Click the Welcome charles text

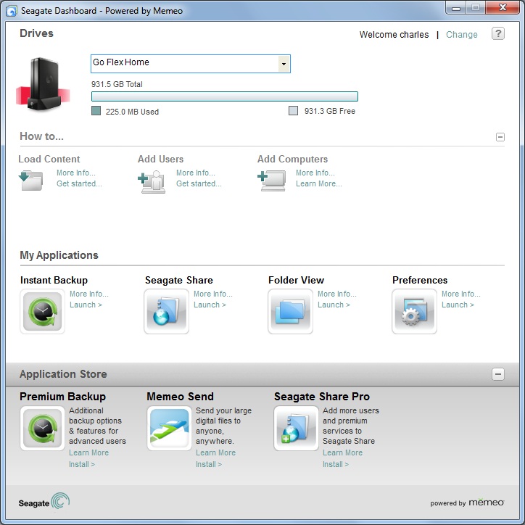[x=394, y=35]
